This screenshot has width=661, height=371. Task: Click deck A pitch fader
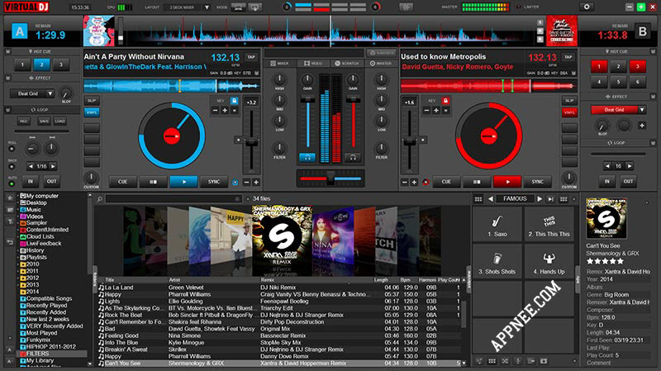point(251,142)
